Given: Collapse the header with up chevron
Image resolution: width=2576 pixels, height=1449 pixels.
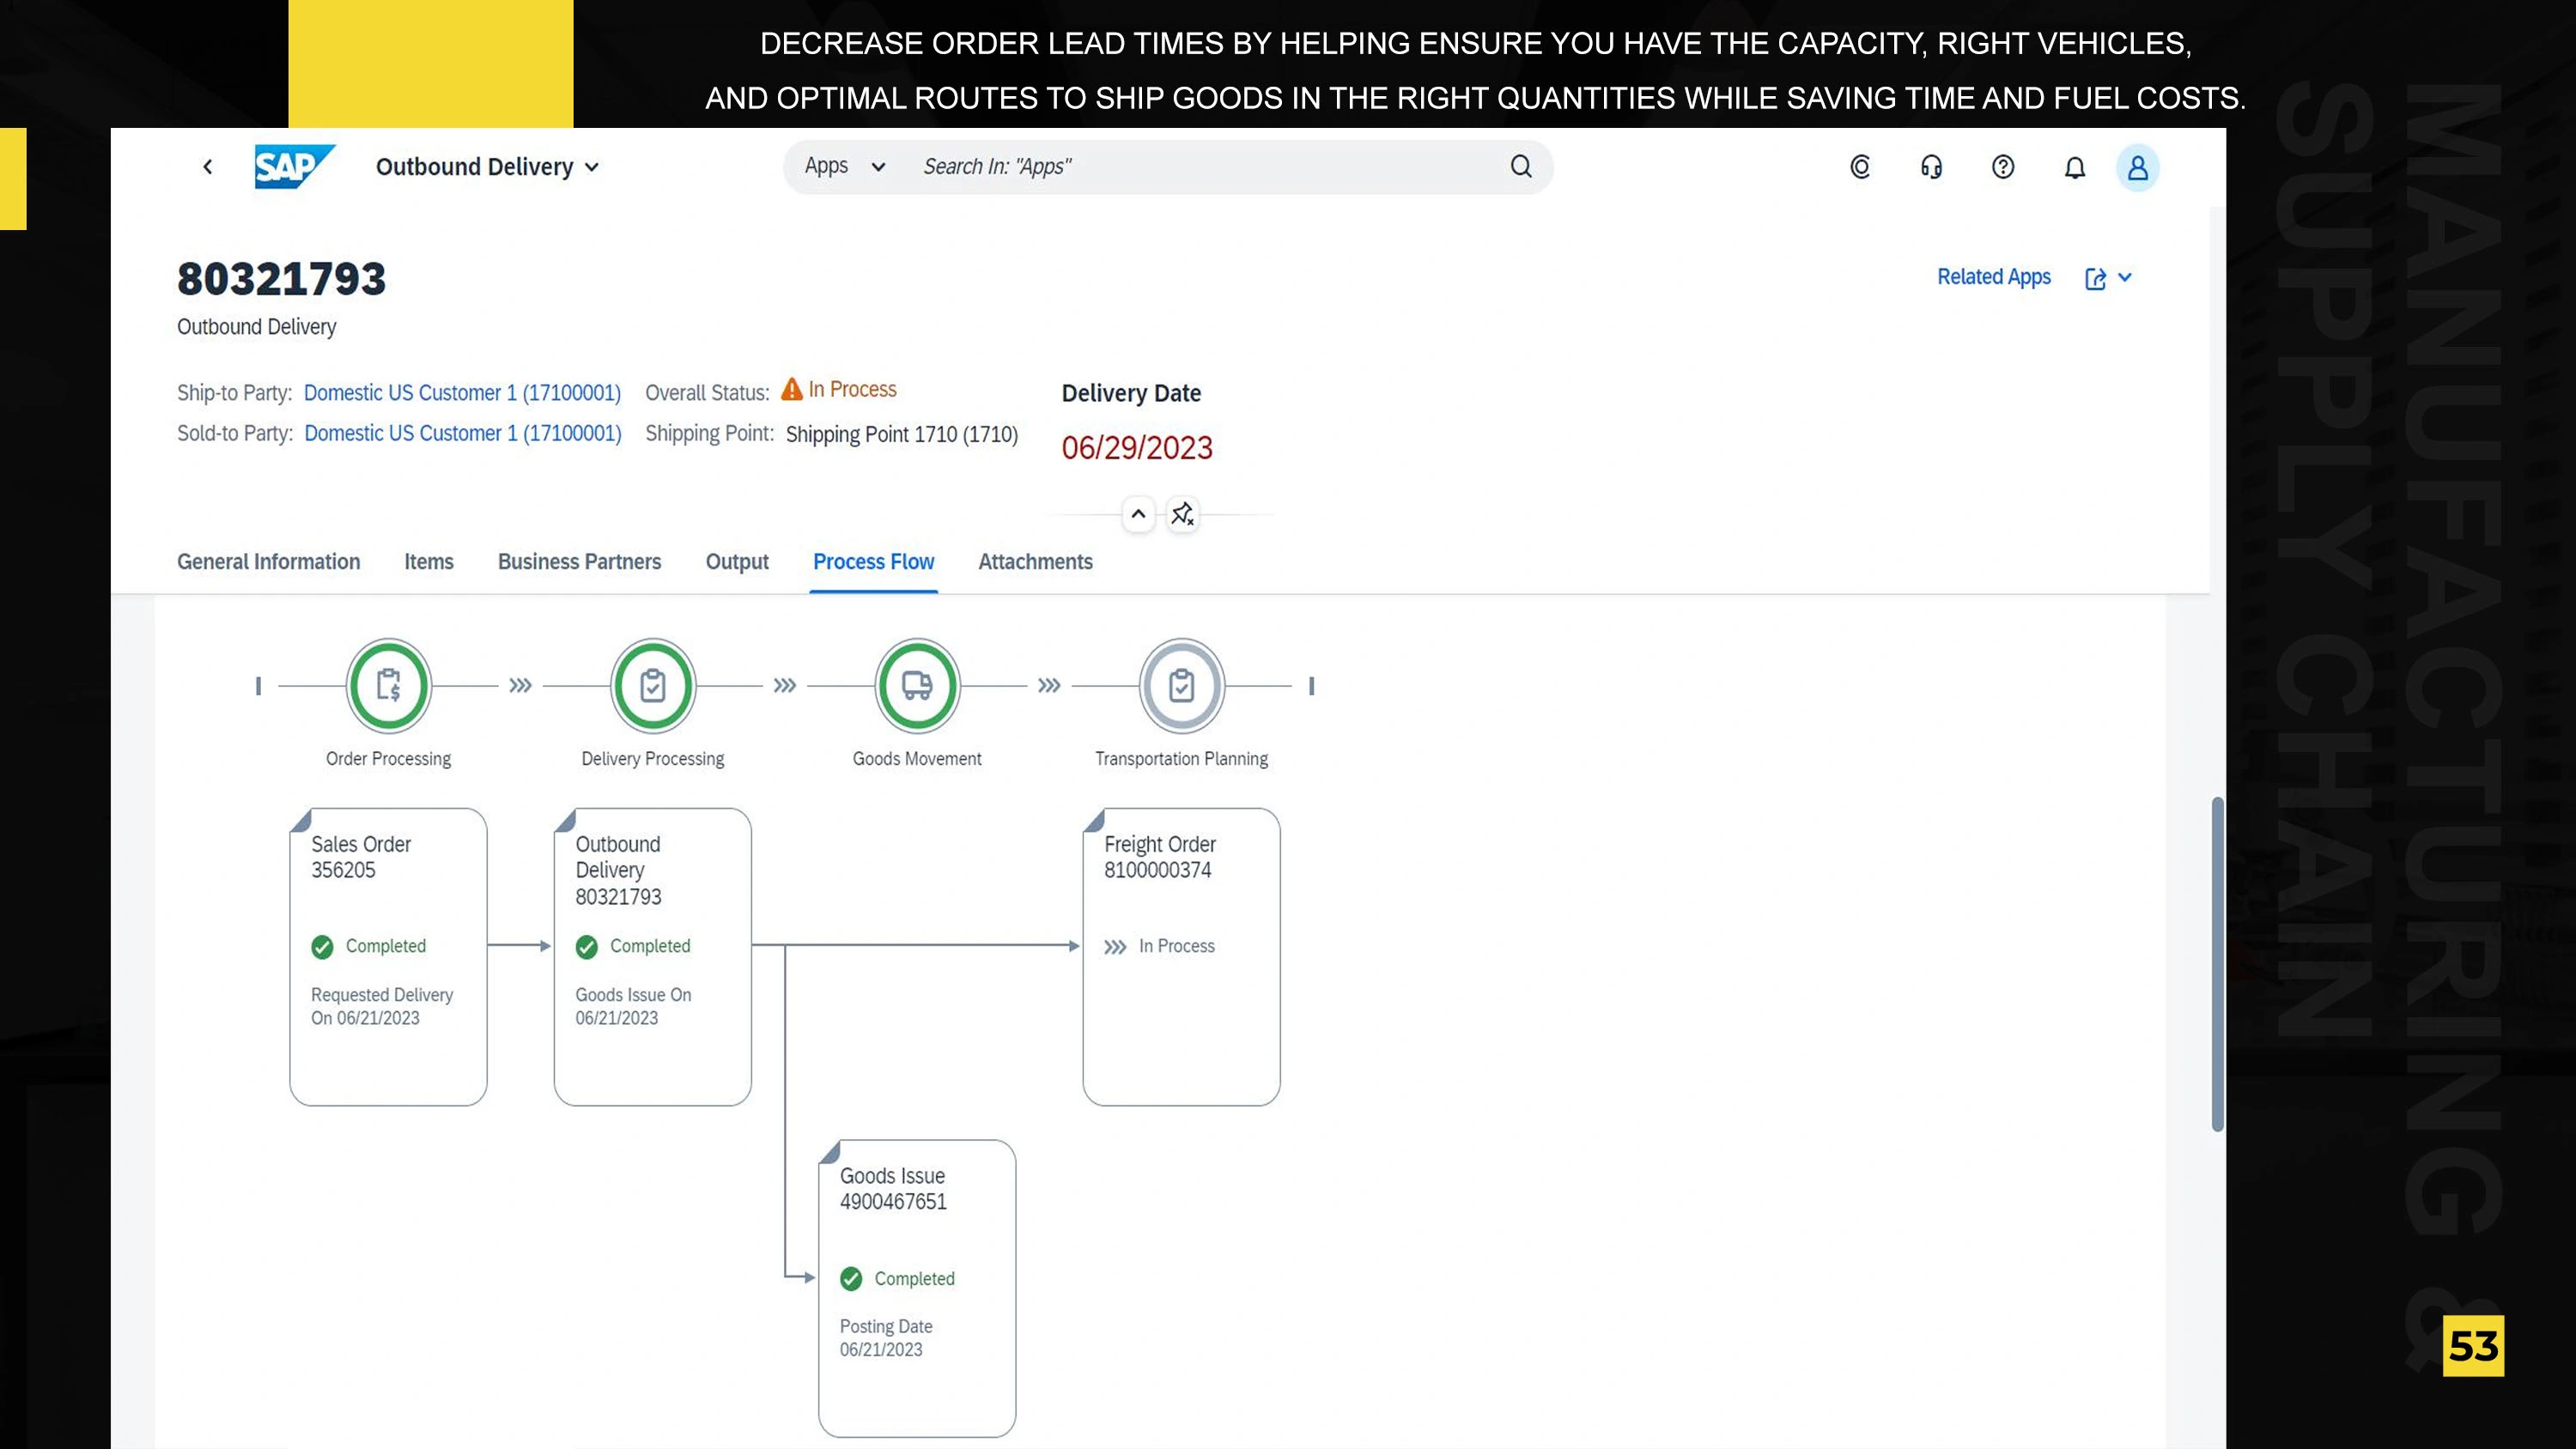Looking at the screenshot, I should (1138, 514).
